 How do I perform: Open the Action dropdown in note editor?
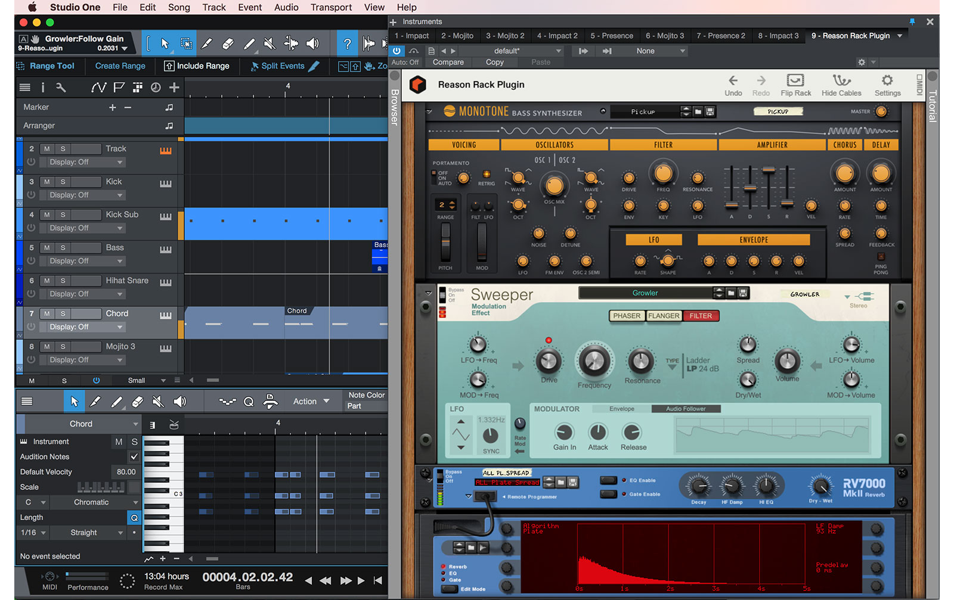311,402
